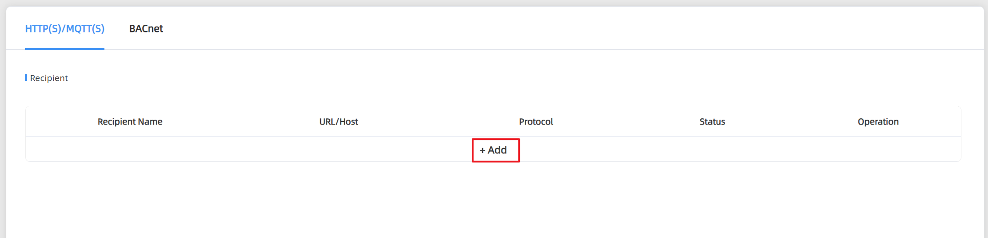
Task: Click the word Add in the table
Action: [497, 150]
